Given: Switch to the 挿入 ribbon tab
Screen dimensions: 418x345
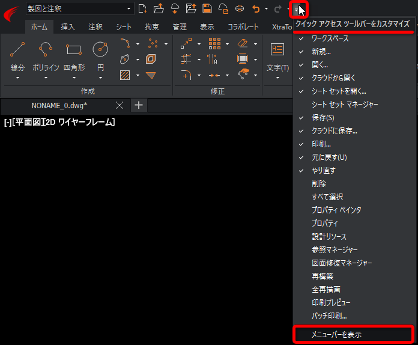Looking at the screenshot, I should pos(67,26).
